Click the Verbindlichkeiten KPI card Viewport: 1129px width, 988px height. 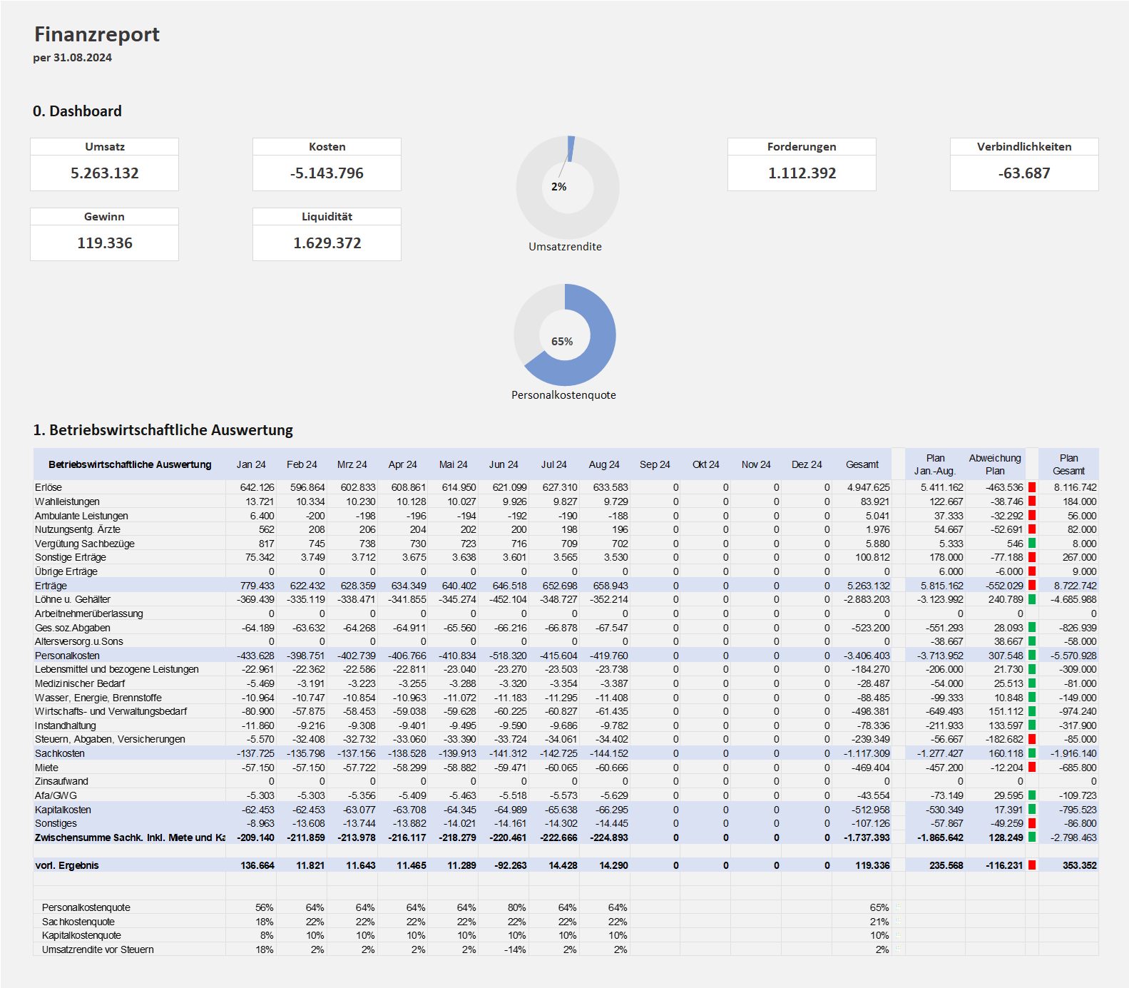pos(1023,164)
